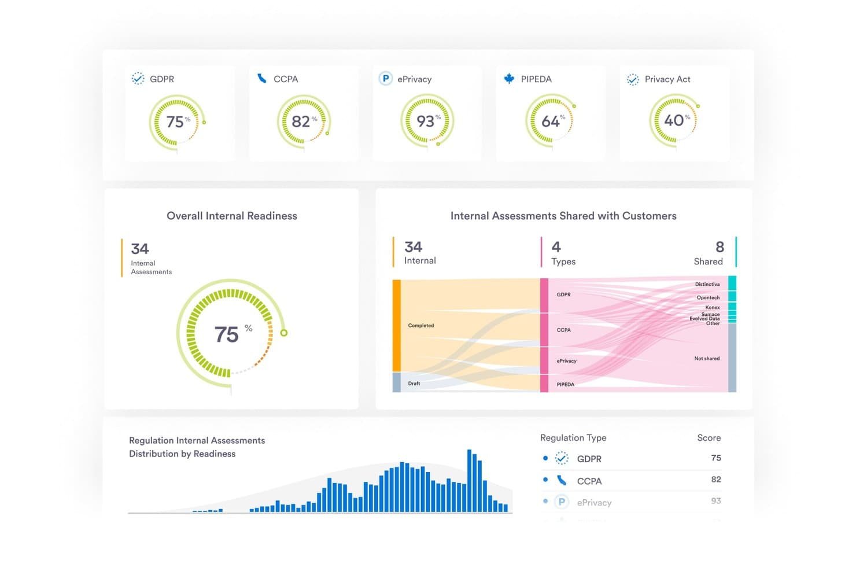Select the 'Completed' node in the Sankey chart
The width and height of the screenshot is (856, 571).
pos(397,326)
